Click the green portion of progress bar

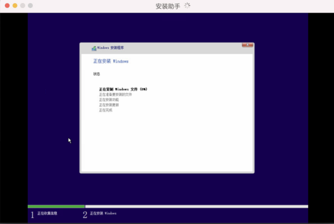(56, 207)
